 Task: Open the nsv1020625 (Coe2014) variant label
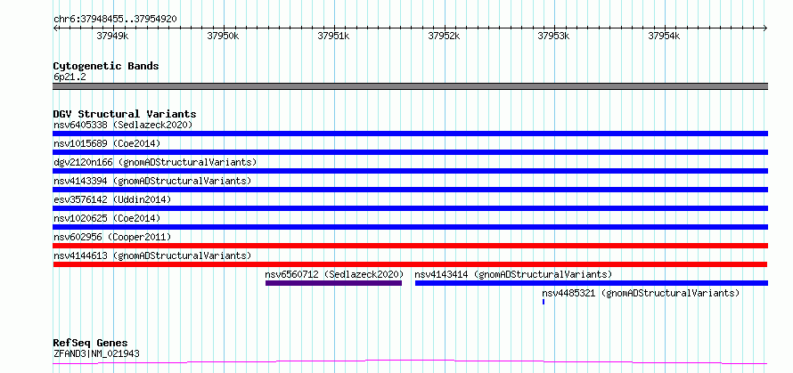point(107,218)
